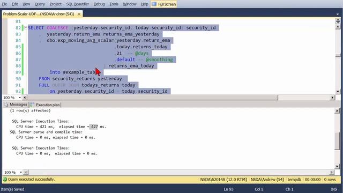Open the Edit menu
The height and width of the screenshot is (193, 343).
pos(14,4)
